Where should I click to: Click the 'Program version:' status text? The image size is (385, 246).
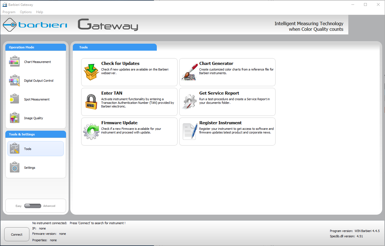tap(341, 231)
